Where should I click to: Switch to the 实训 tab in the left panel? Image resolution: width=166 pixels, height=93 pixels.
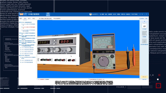pos(25,19)
